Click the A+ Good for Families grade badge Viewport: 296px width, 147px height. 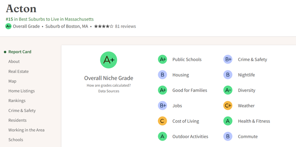pyautogui.click(x=162, y=90)
